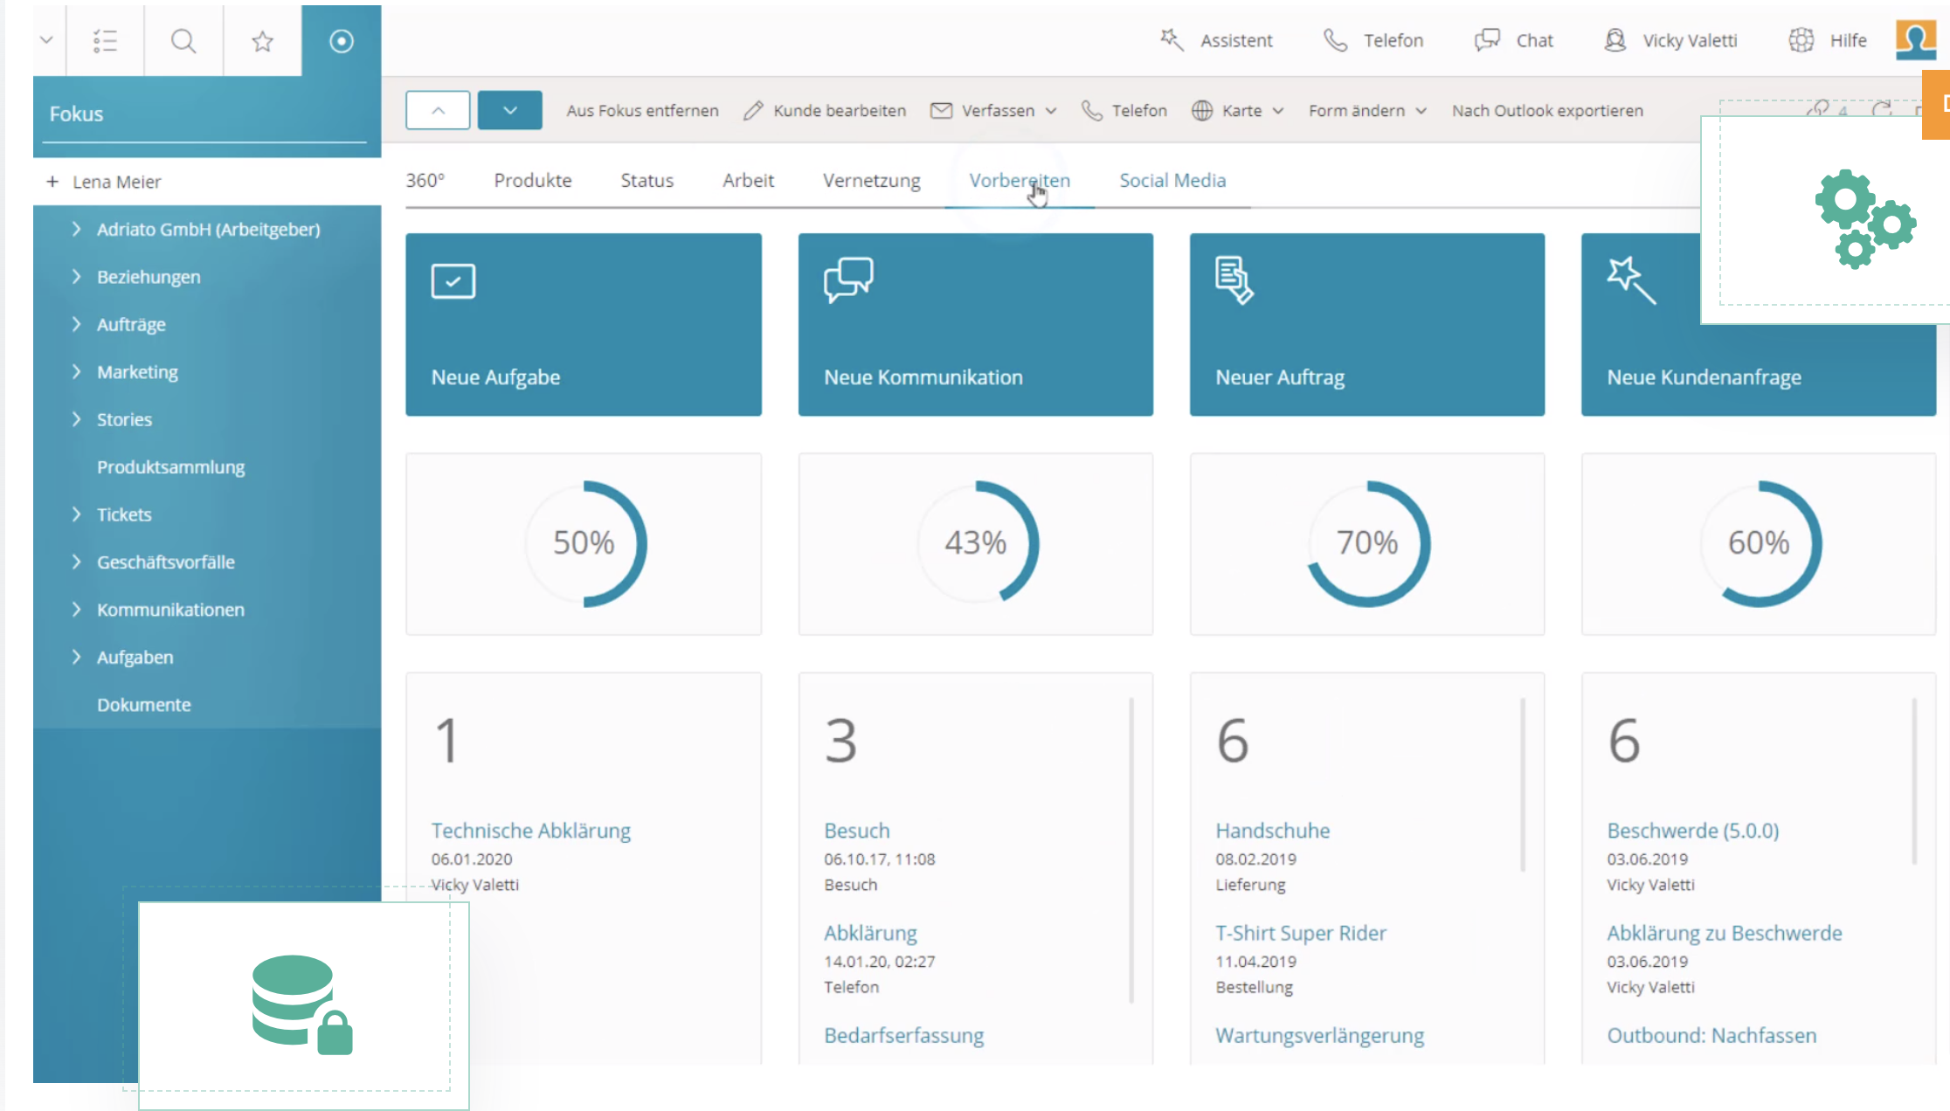Click the checklist icon in the top-left toolbar
This screenshot has width=1950, height=1111.
(x=104, y=40)
